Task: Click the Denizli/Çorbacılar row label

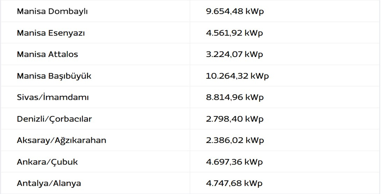Action: click(x=54, y=119)
